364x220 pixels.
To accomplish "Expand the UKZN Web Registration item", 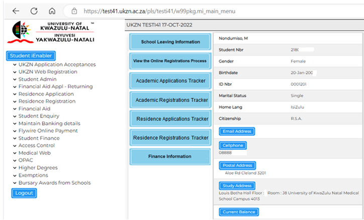I will pos(48,72).
